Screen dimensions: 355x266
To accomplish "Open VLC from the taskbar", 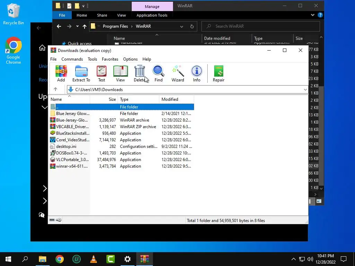I will (x=94, y=259).
